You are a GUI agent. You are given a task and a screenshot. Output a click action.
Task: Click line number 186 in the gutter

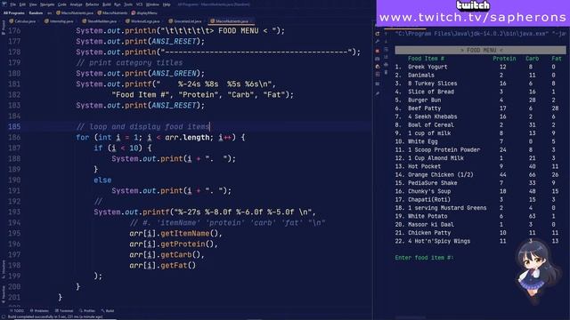click(14, 137)
